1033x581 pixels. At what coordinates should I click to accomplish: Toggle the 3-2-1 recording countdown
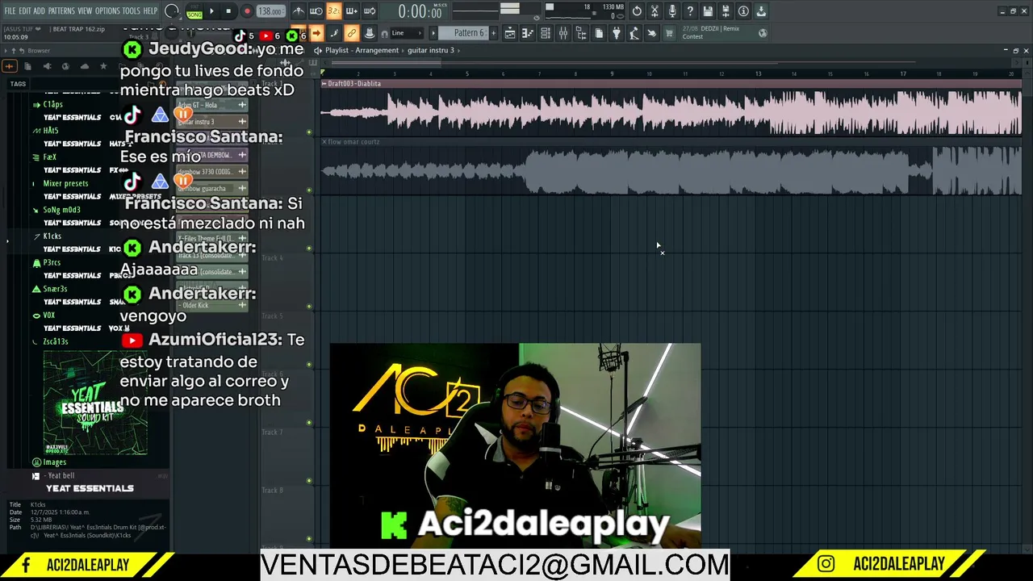coord(333,11)
